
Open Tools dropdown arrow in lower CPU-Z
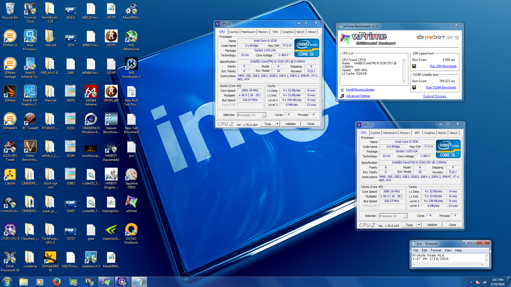(419, 225)
